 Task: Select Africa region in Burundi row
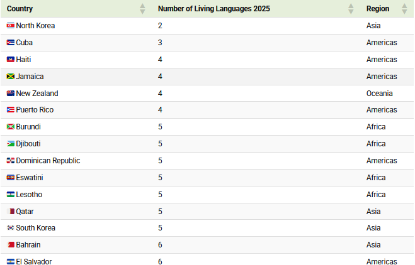point(376,126)
